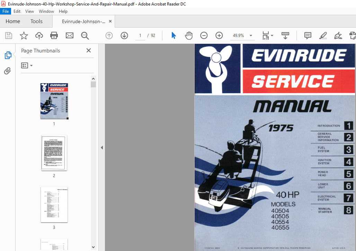
Task: Open the View menu
Action: pos(29,11)
